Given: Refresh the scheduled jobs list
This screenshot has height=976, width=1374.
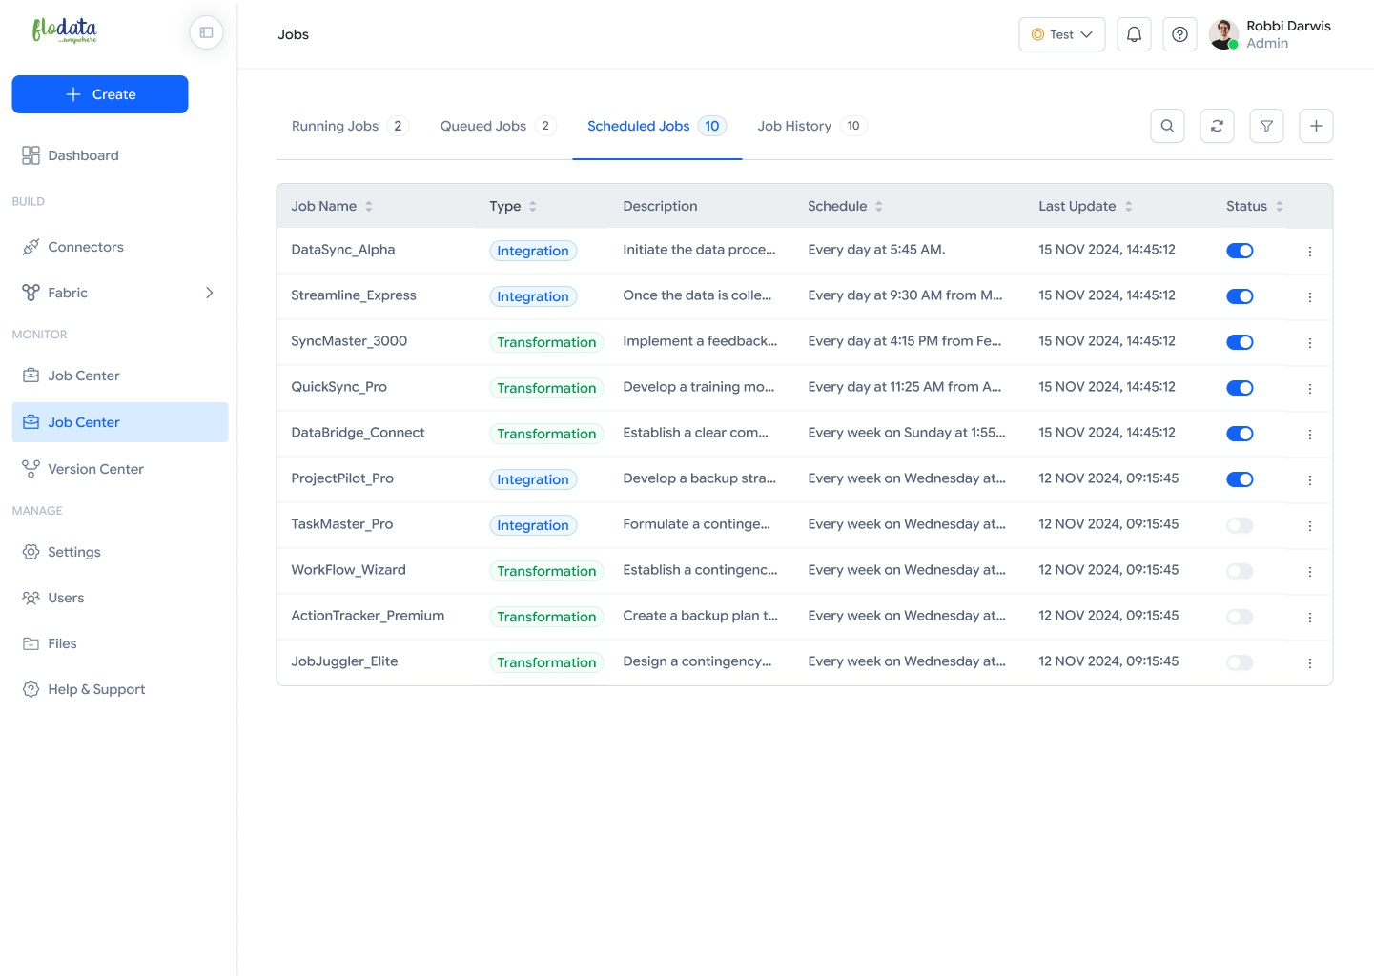Looking at the screenshot, I should coord(1217,126).
